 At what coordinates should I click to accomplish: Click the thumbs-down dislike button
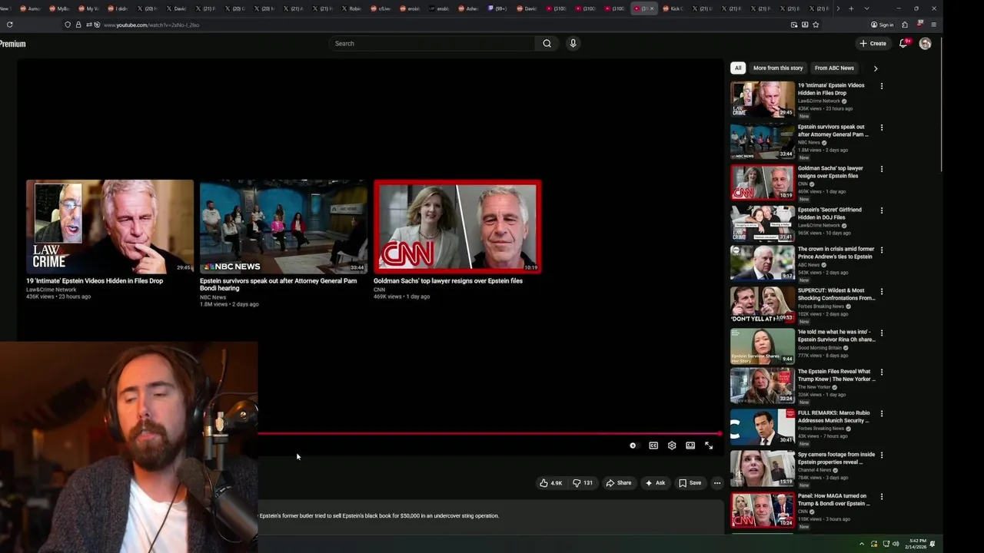(583, 483)
